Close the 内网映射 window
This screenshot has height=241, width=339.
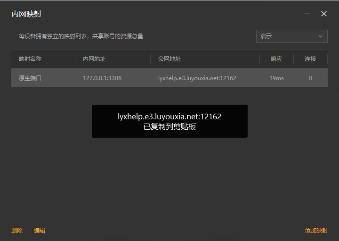tap(324, 14)
